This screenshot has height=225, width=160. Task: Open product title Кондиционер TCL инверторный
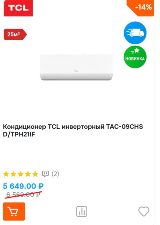[x=73, y=127]
